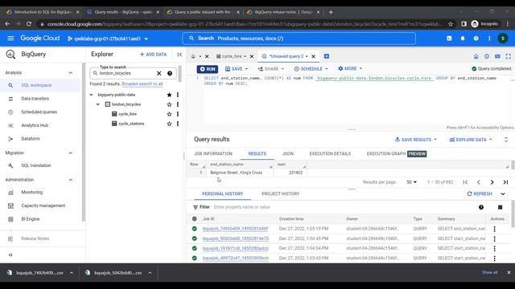Star the cycle_hire table

[x=169, y=114]
